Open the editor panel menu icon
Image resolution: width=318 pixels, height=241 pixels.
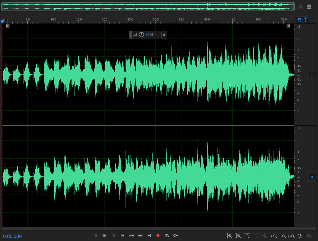pyautogui.click(x=309, y=7)
